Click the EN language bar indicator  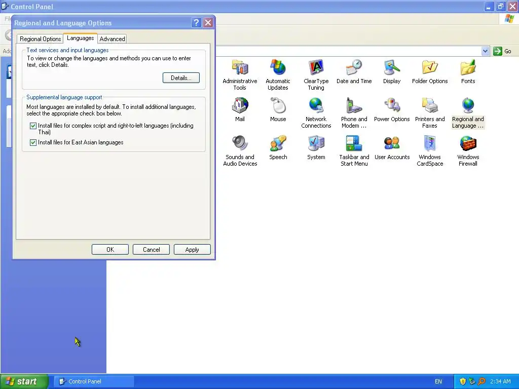click(438, 381)
